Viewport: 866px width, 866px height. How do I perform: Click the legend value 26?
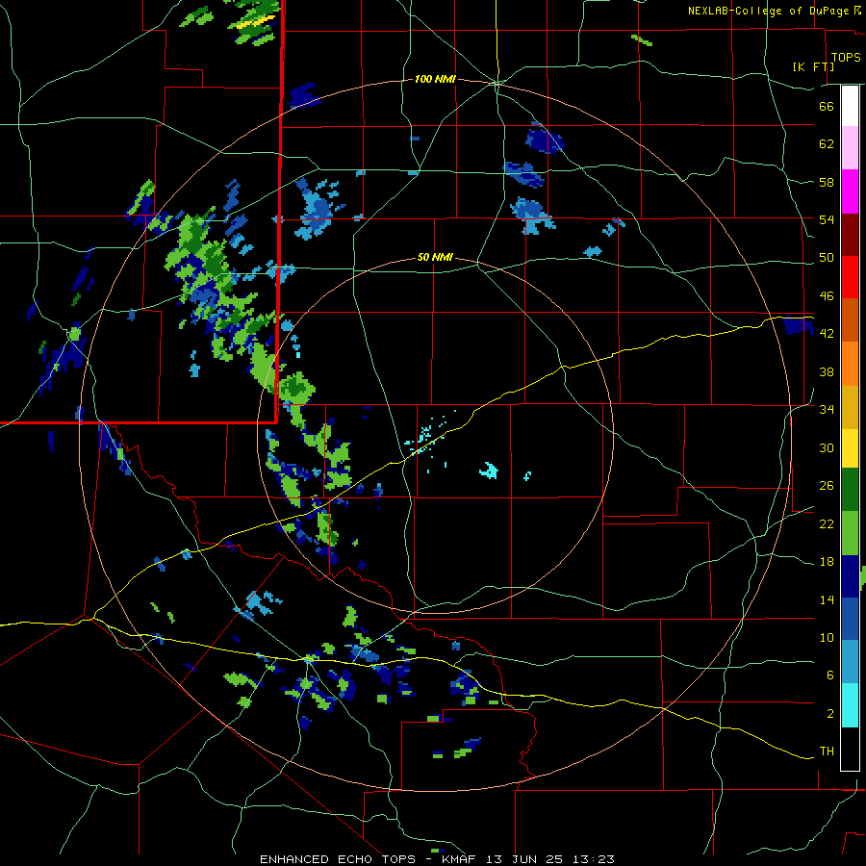click(827, 486)
